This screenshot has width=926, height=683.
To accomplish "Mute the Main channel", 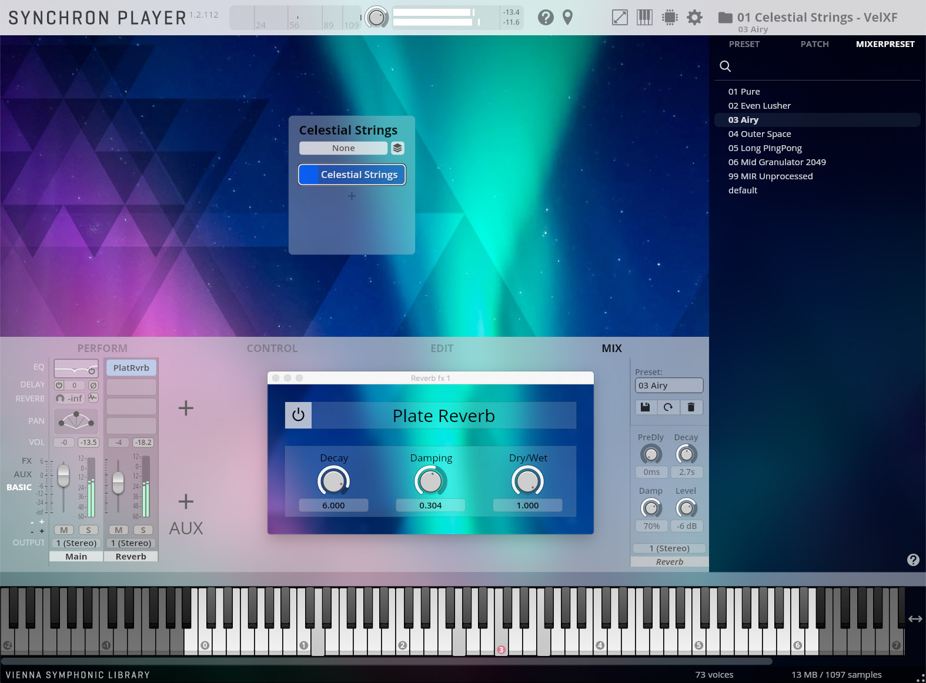I will (63, 530).
